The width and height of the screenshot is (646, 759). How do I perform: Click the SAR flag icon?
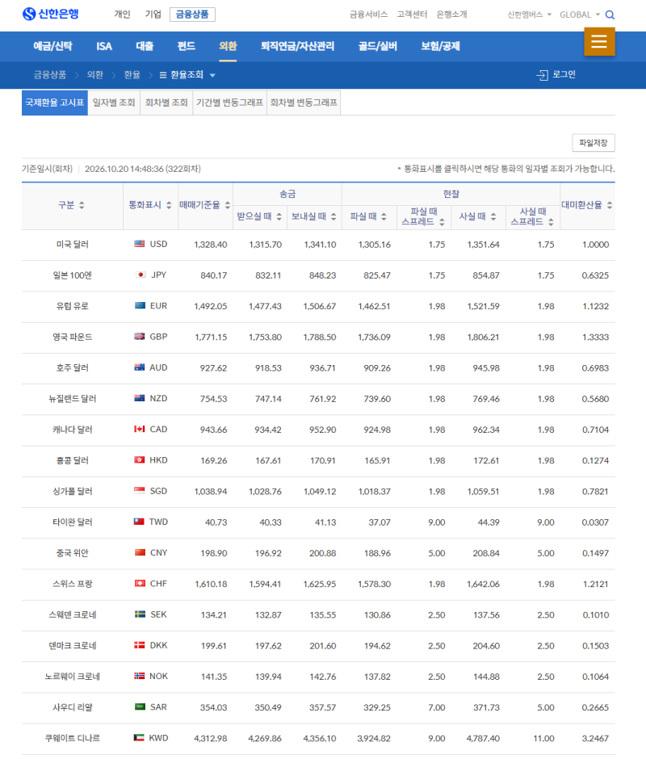(140, 707)
